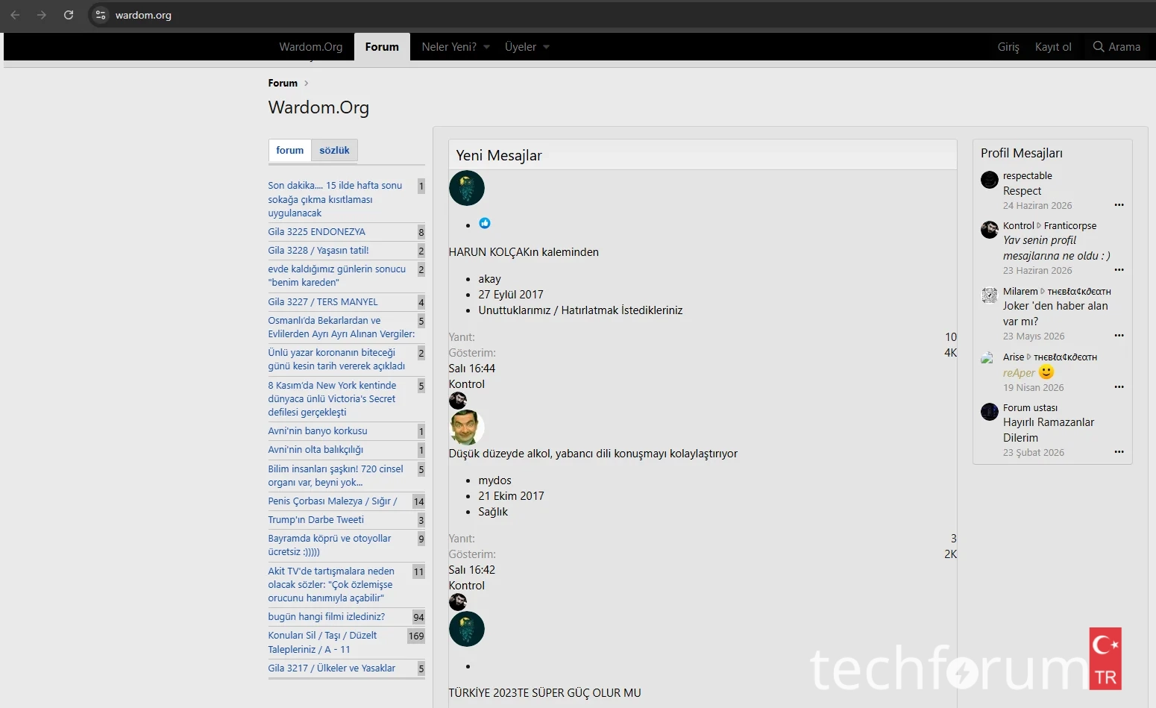The height and width of the screenshot is (708, 1156).
Task: Select the Forum navigation tab
Action: coord(382,46)
